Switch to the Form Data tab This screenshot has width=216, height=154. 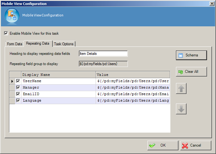15,44
